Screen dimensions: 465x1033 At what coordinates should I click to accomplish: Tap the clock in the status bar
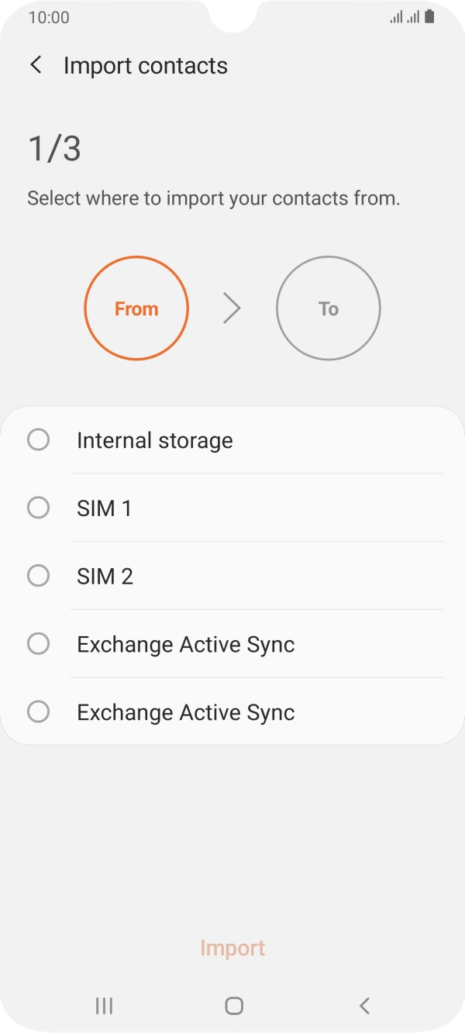49,18
